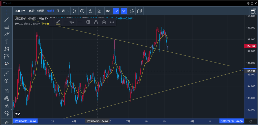Select the ruler measure tool
This screenshot has width=258, height=125.
coord(7,74)
